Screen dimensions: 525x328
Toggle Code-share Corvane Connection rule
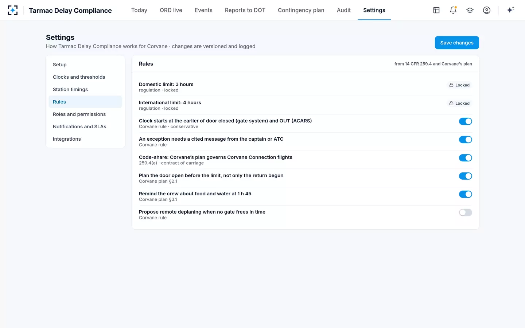(x=466, y=158)
